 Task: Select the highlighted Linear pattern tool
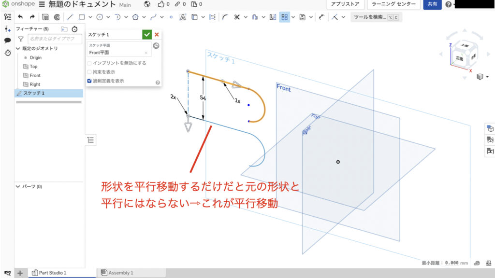click(284, 17)
